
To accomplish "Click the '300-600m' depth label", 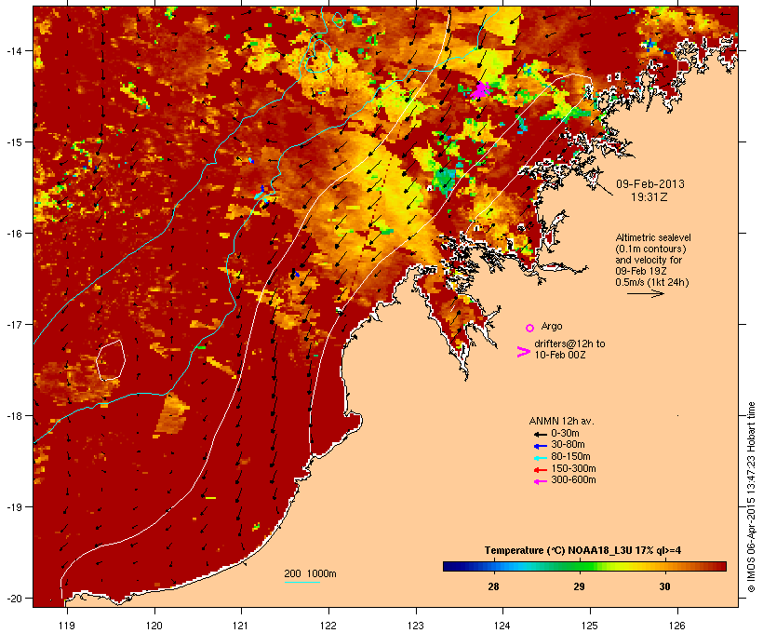I will click(573, 480).
